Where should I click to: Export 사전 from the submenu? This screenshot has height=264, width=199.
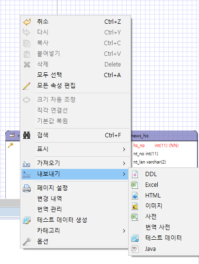(x=164, y=217)
